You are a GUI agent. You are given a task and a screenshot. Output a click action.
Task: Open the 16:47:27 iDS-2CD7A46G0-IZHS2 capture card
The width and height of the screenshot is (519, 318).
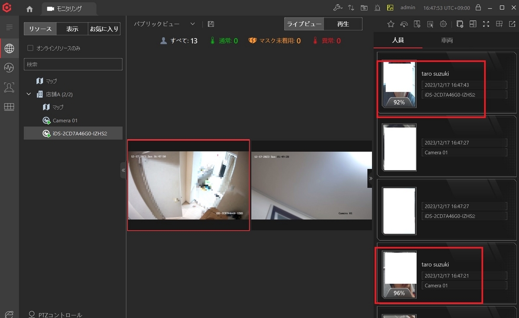(447, 210)
